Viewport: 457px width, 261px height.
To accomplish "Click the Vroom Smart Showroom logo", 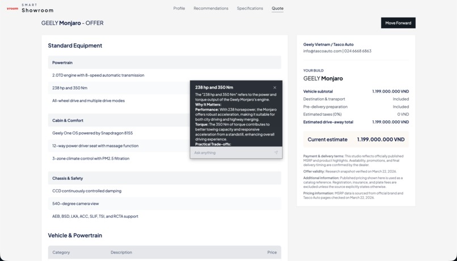I will click(30, 8).
